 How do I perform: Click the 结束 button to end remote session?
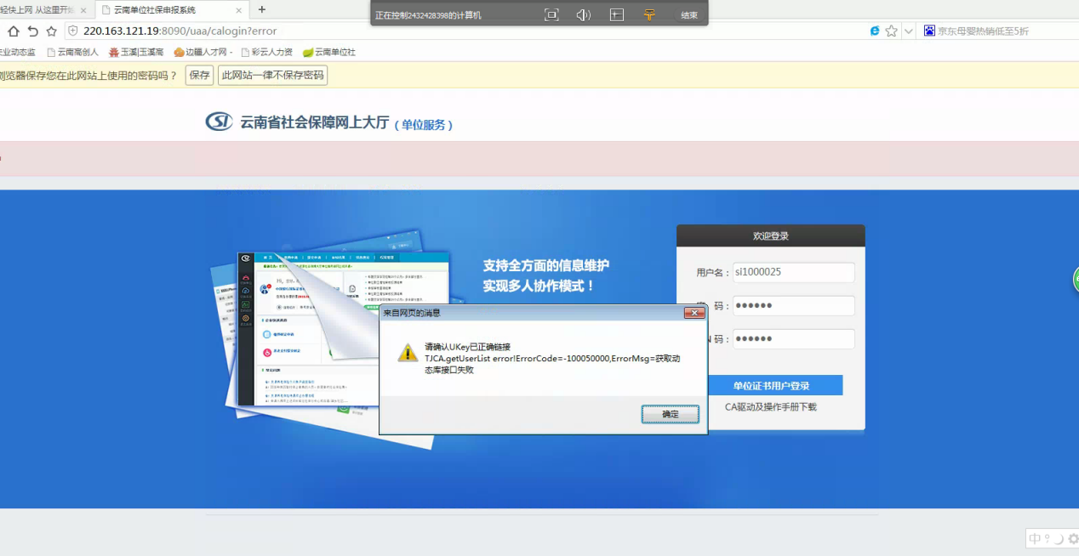pos(688,15)
